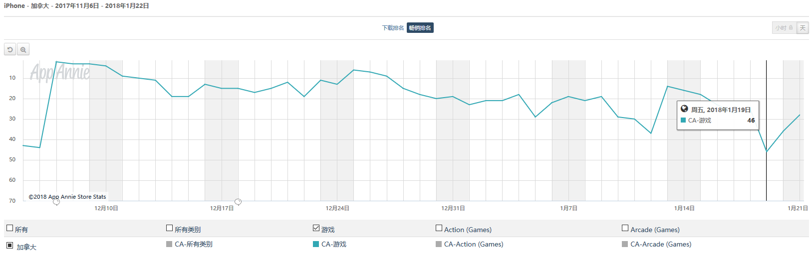This screenshot has width=811, height=260.
Task: Click the event marker near 12月17日
Action: [238, 202]
